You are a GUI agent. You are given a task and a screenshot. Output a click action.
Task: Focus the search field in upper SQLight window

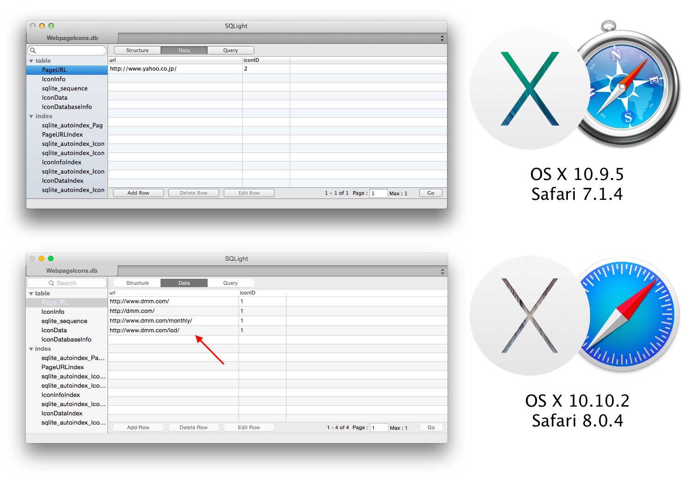67,50
